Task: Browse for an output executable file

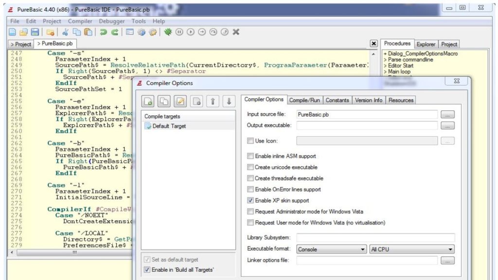Action: tap(447, 126)
